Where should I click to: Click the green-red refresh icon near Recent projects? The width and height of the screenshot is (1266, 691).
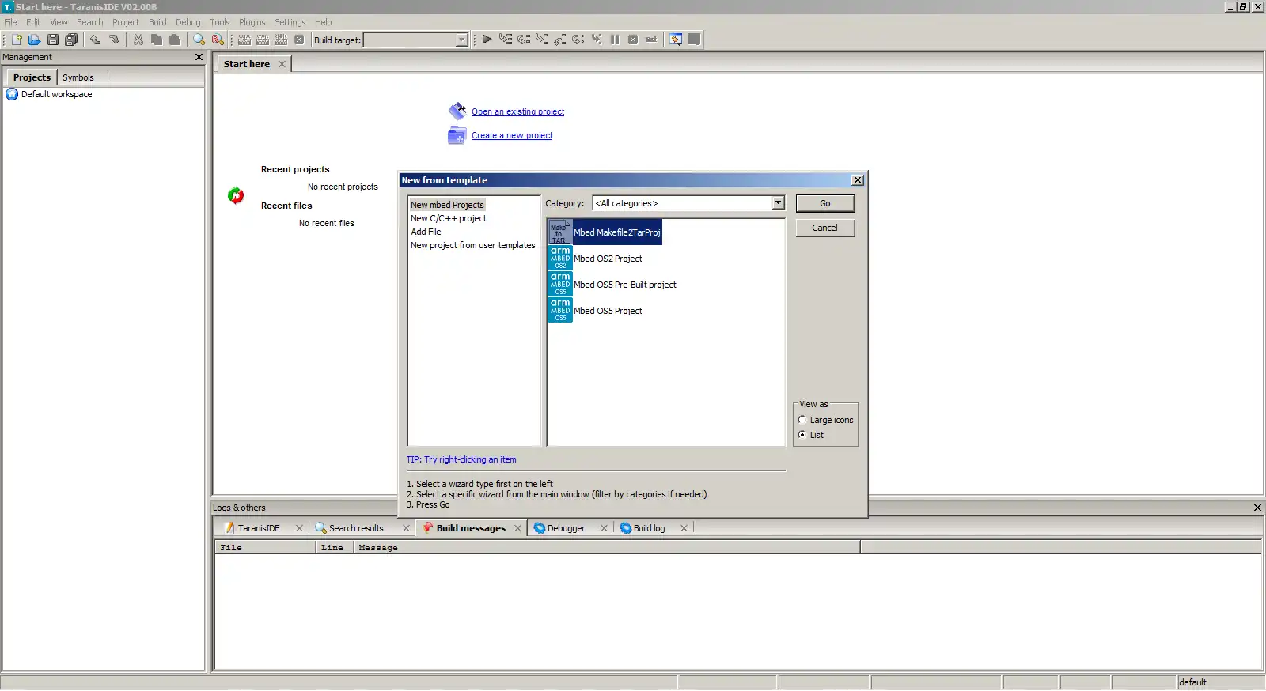pyautogui.click(x=236, y=195)
